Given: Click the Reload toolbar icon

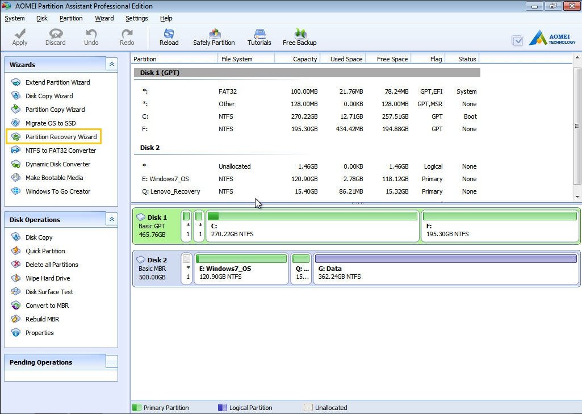Looking at the screenshot, I should (x=169, y=37).
